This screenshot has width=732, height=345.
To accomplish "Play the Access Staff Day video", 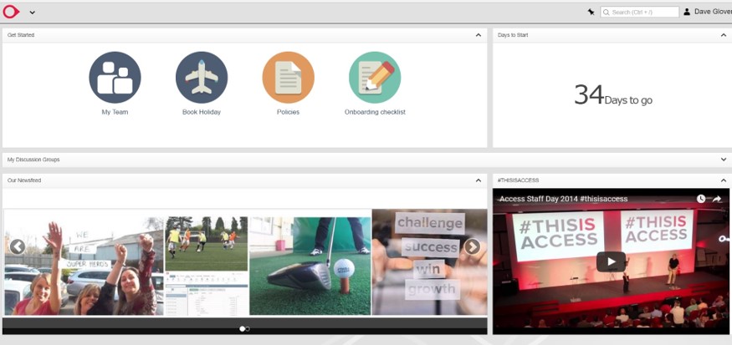I will point(611,261).
